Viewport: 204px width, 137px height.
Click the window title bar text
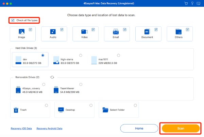109,3
